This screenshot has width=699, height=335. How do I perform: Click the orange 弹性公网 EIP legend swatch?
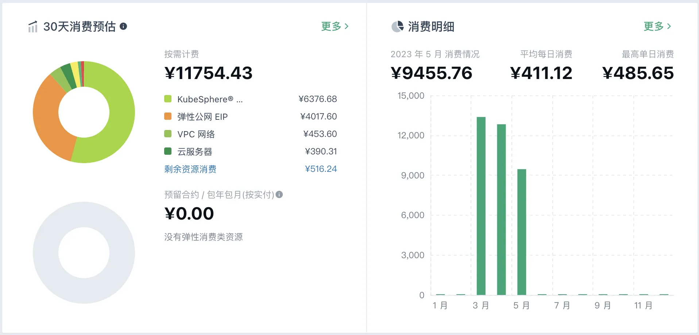168,116
